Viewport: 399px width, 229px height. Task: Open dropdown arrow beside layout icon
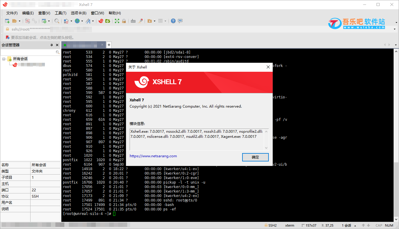click(165, 21)
